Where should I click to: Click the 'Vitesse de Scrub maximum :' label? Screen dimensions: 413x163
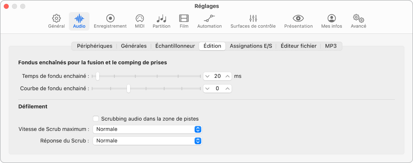coord(54,129)
